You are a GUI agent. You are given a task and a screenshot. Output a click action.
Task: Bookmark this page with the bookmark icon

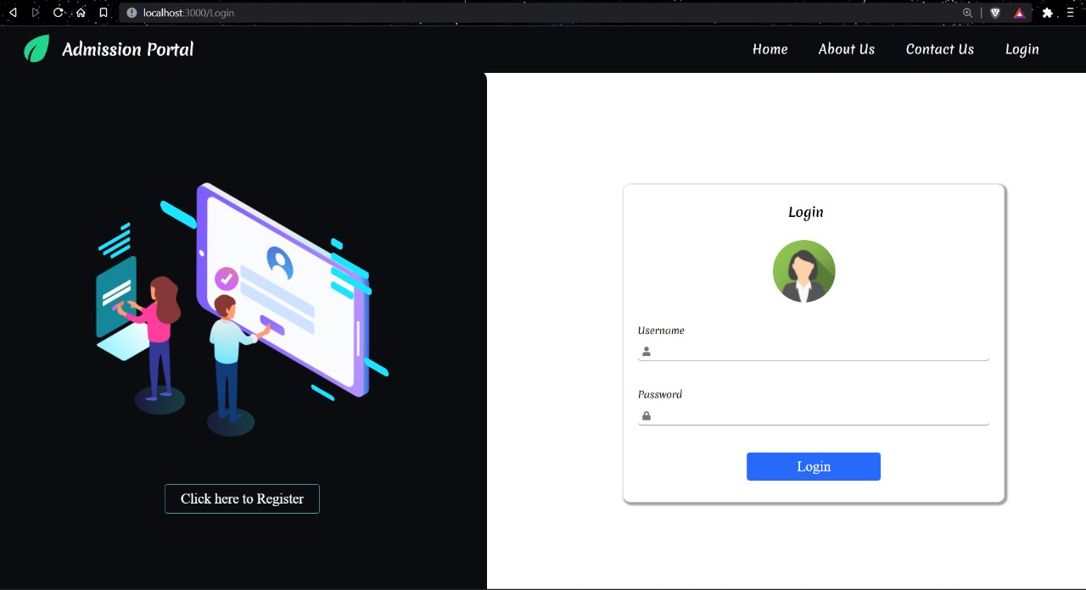point(104,13)
